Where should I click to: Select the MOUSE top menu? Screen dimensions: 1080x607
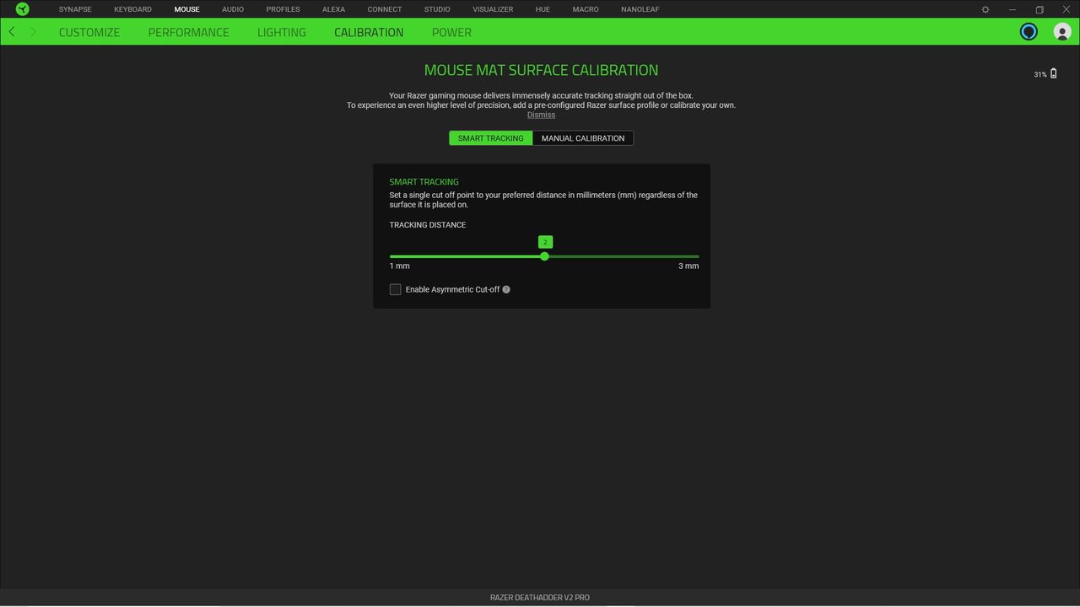[187, 9]
